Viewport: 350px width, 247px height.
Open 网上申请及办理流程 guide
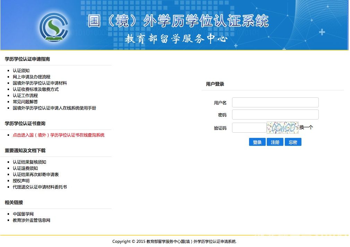[x=32, y=77]
